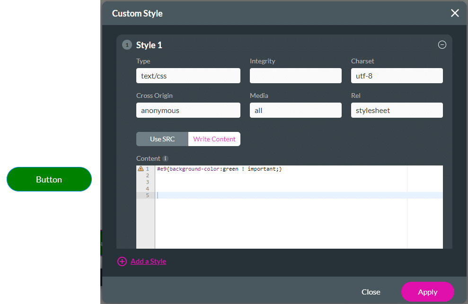Click the numbered badge next to Style 1
The height and width of the screenshot is (304, 468).
(126, 44)
